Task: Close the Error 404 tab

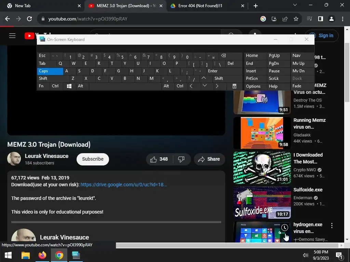Action: click(x=243, y=6)
